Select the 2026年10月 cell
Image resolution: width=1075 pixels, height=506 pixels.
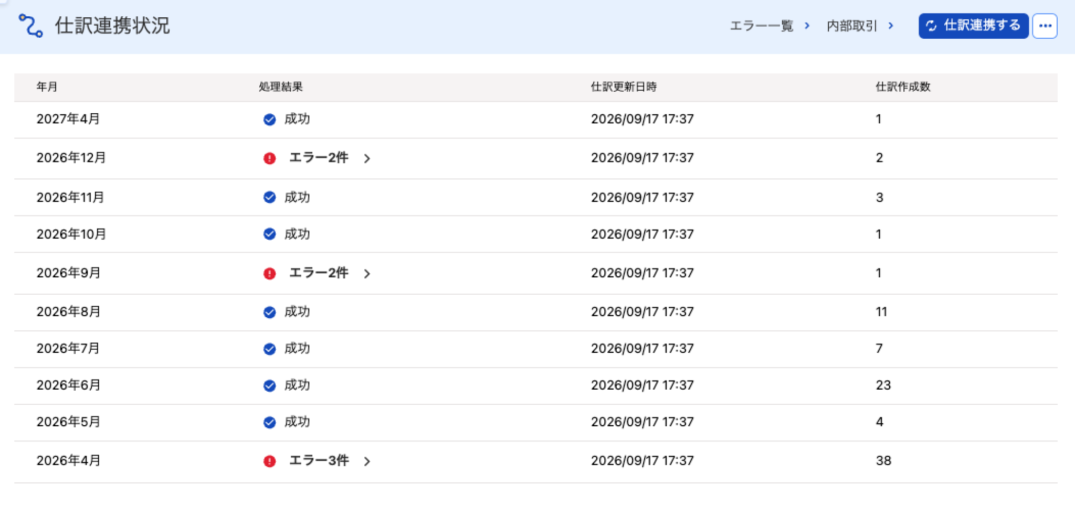coord(71,234)
